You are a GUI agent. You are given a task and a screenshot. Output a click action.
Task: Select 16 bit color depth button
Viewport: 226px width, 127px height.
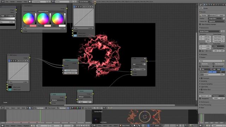(221, 72)
